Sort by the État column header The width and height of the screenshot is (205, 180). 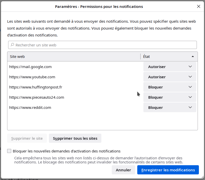[x=166, y=57]
